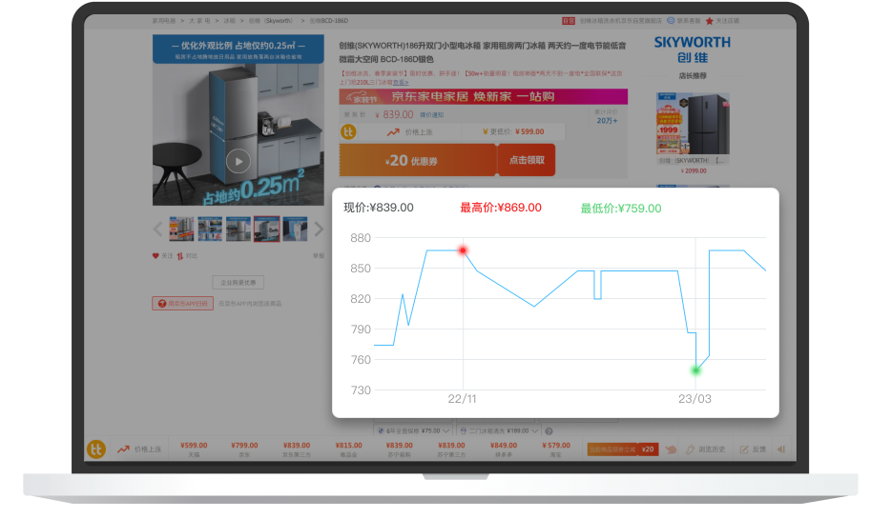Open 京东第三方 ¥839.00 price entry
870x519 pixels.
tap(297, 449)
